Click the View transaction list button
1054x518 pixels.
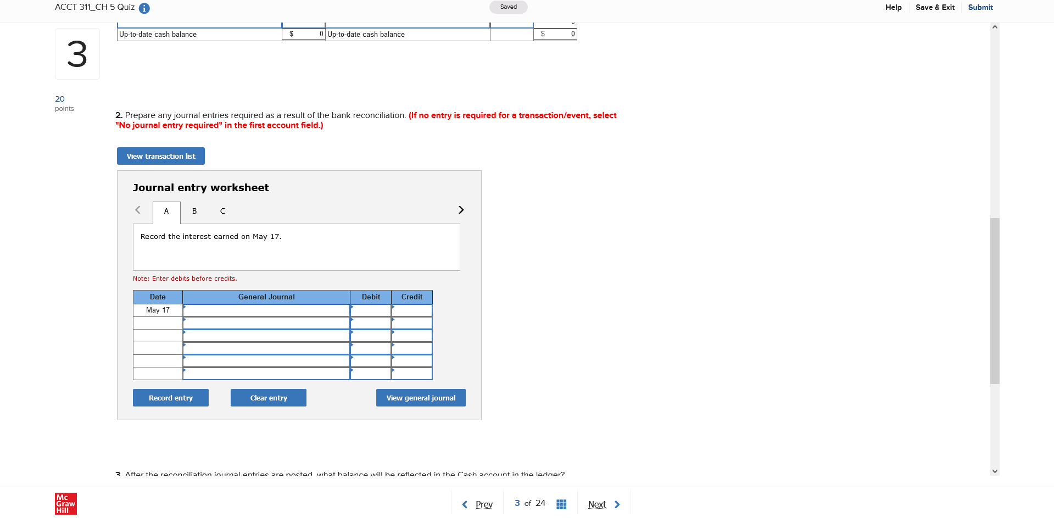tap(160, 156)
